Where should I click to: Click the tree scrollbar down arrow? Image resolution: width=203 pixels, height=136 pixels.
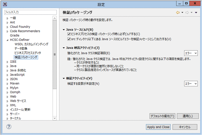[55, 118]
